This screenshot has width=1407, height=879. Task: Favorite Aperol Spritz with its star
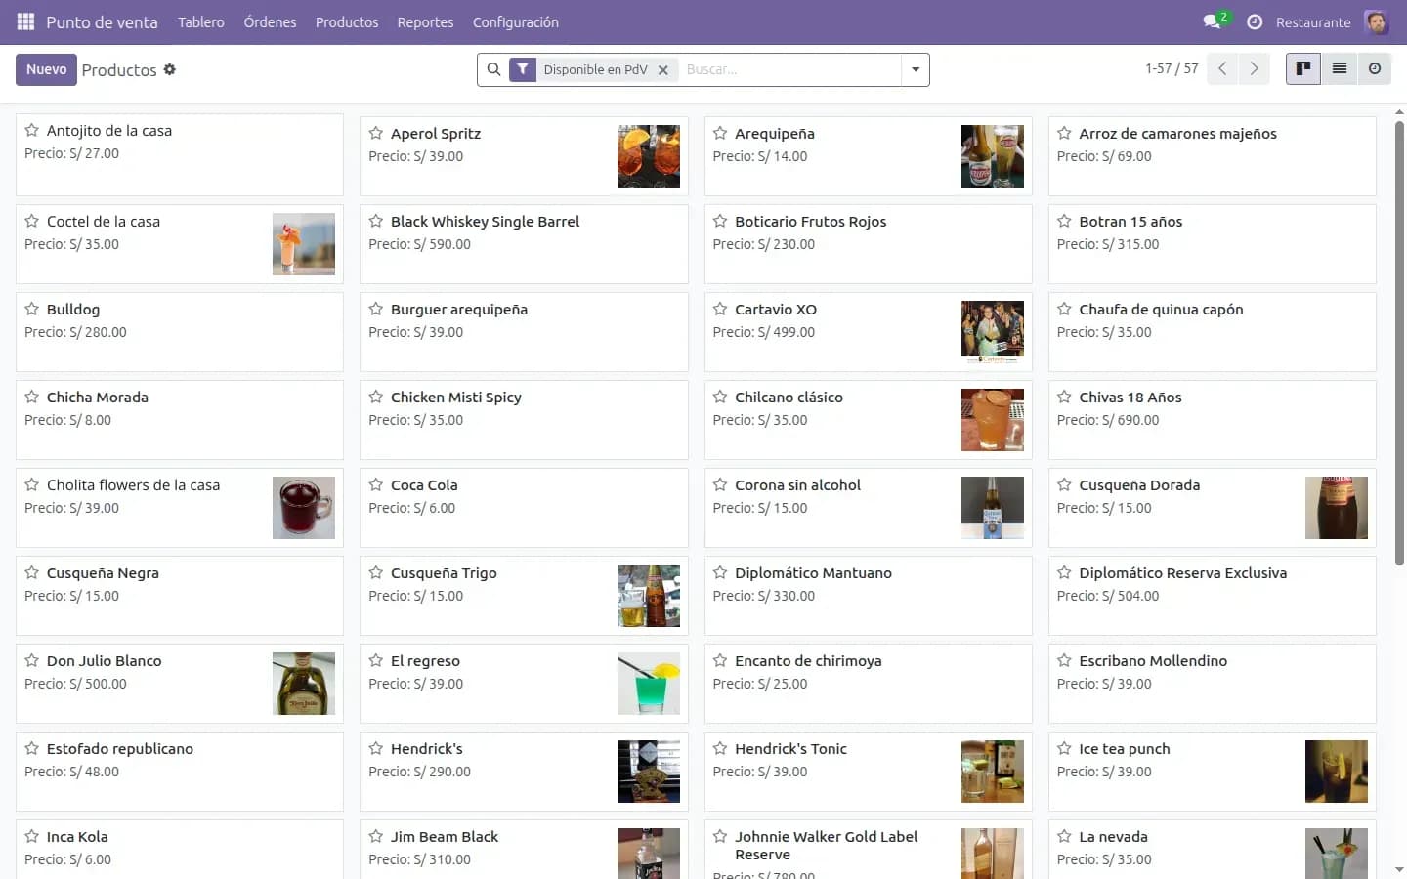tap(376, 133)
